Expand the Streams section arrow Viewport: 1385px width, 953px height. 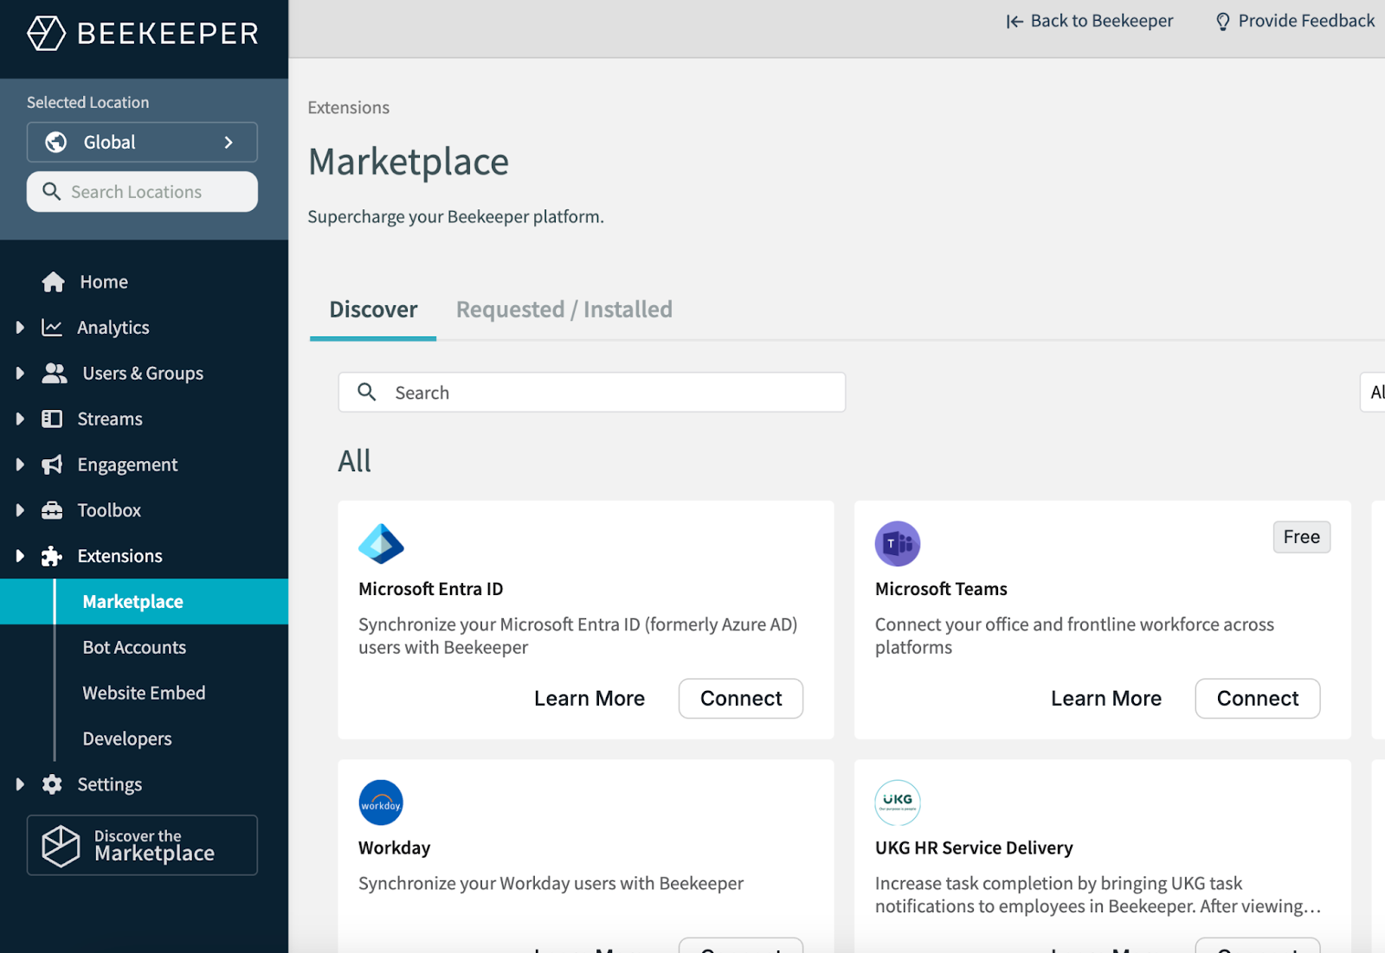tap(20, 419)
